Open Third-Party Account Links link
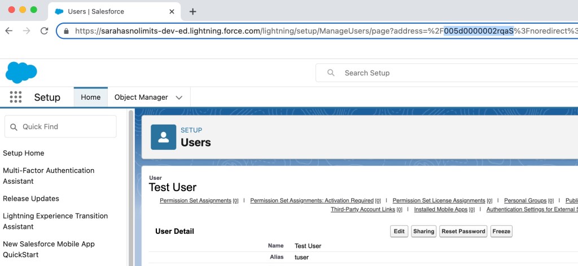Screen dimensions: 578x266 363,209
